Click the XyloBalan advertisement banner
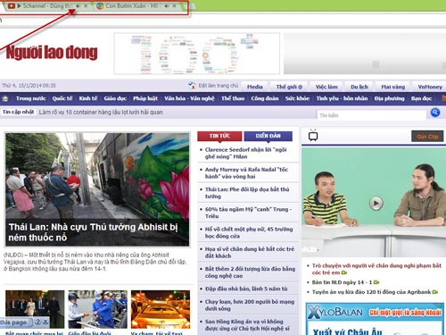The width and height of the screenshot is (446, 335). point(375,319)
